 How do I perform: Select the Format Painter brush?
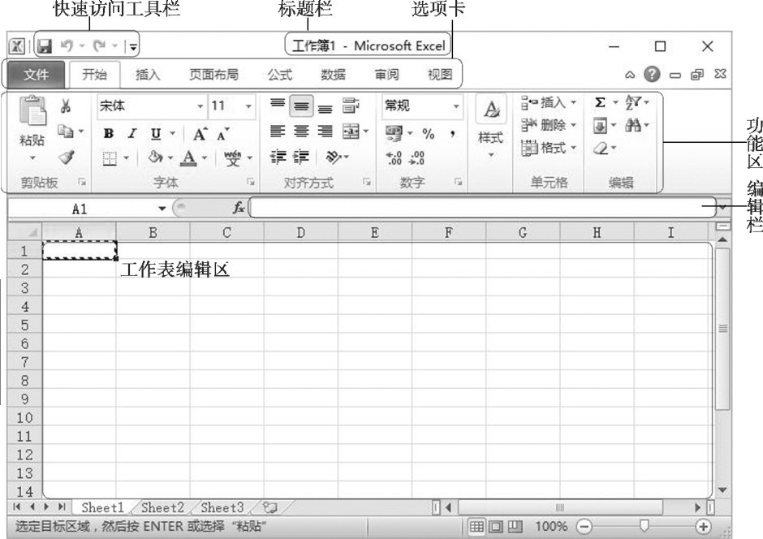point(66,157)
